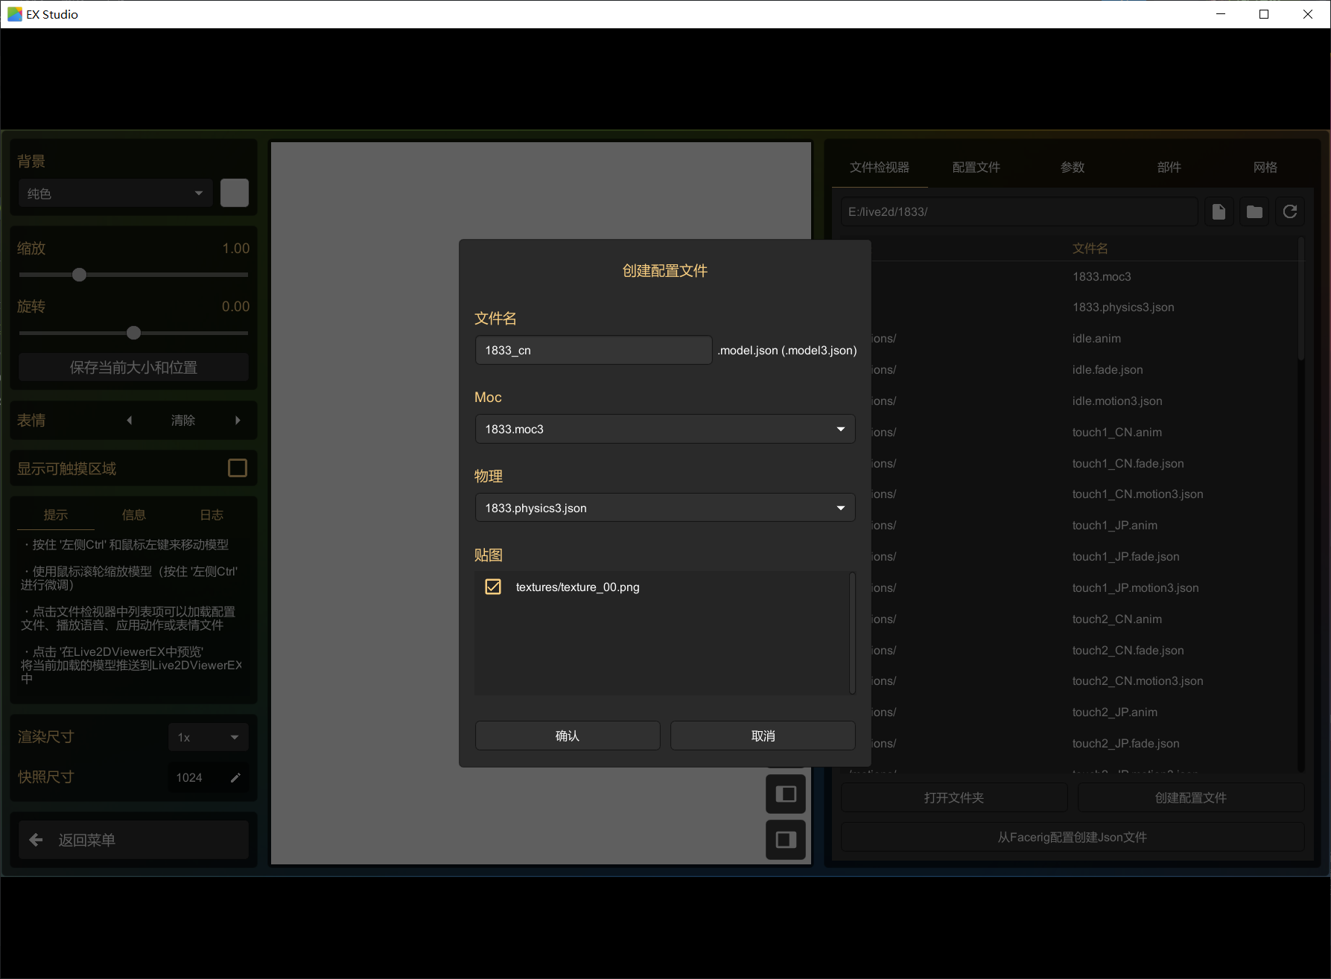Select 1833.moc3 in the file list

pos(1102,277)
